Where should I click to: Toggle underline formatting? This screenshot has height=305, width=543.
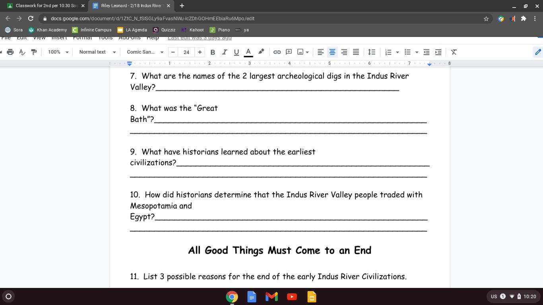tap(237, 52)
